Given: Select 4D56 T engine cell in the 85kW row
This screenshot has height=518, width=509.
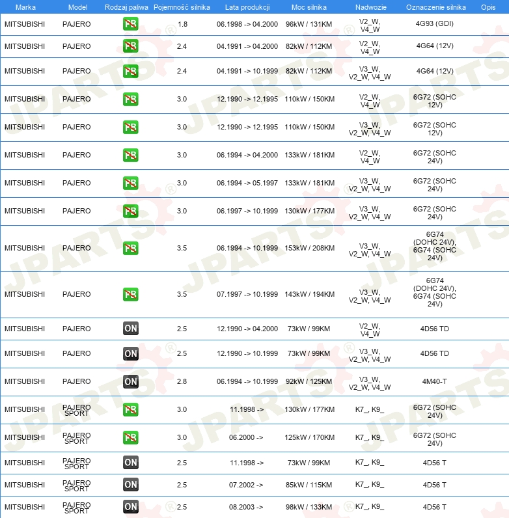Looking at the screenshot, I should point(435,485).
